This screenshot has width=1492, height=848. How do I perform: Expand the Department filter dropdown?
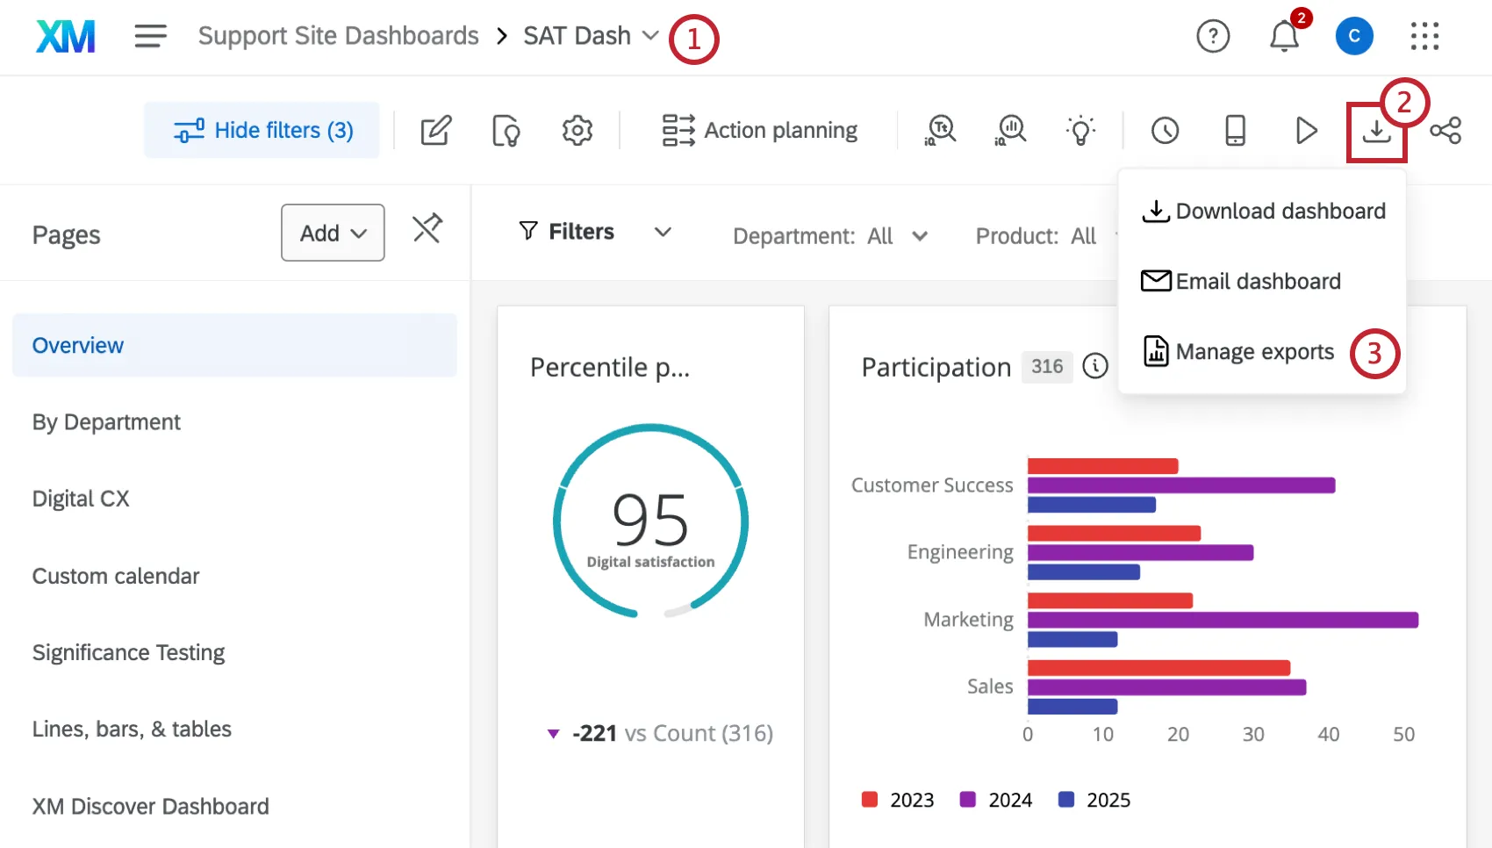pos(921,235)
